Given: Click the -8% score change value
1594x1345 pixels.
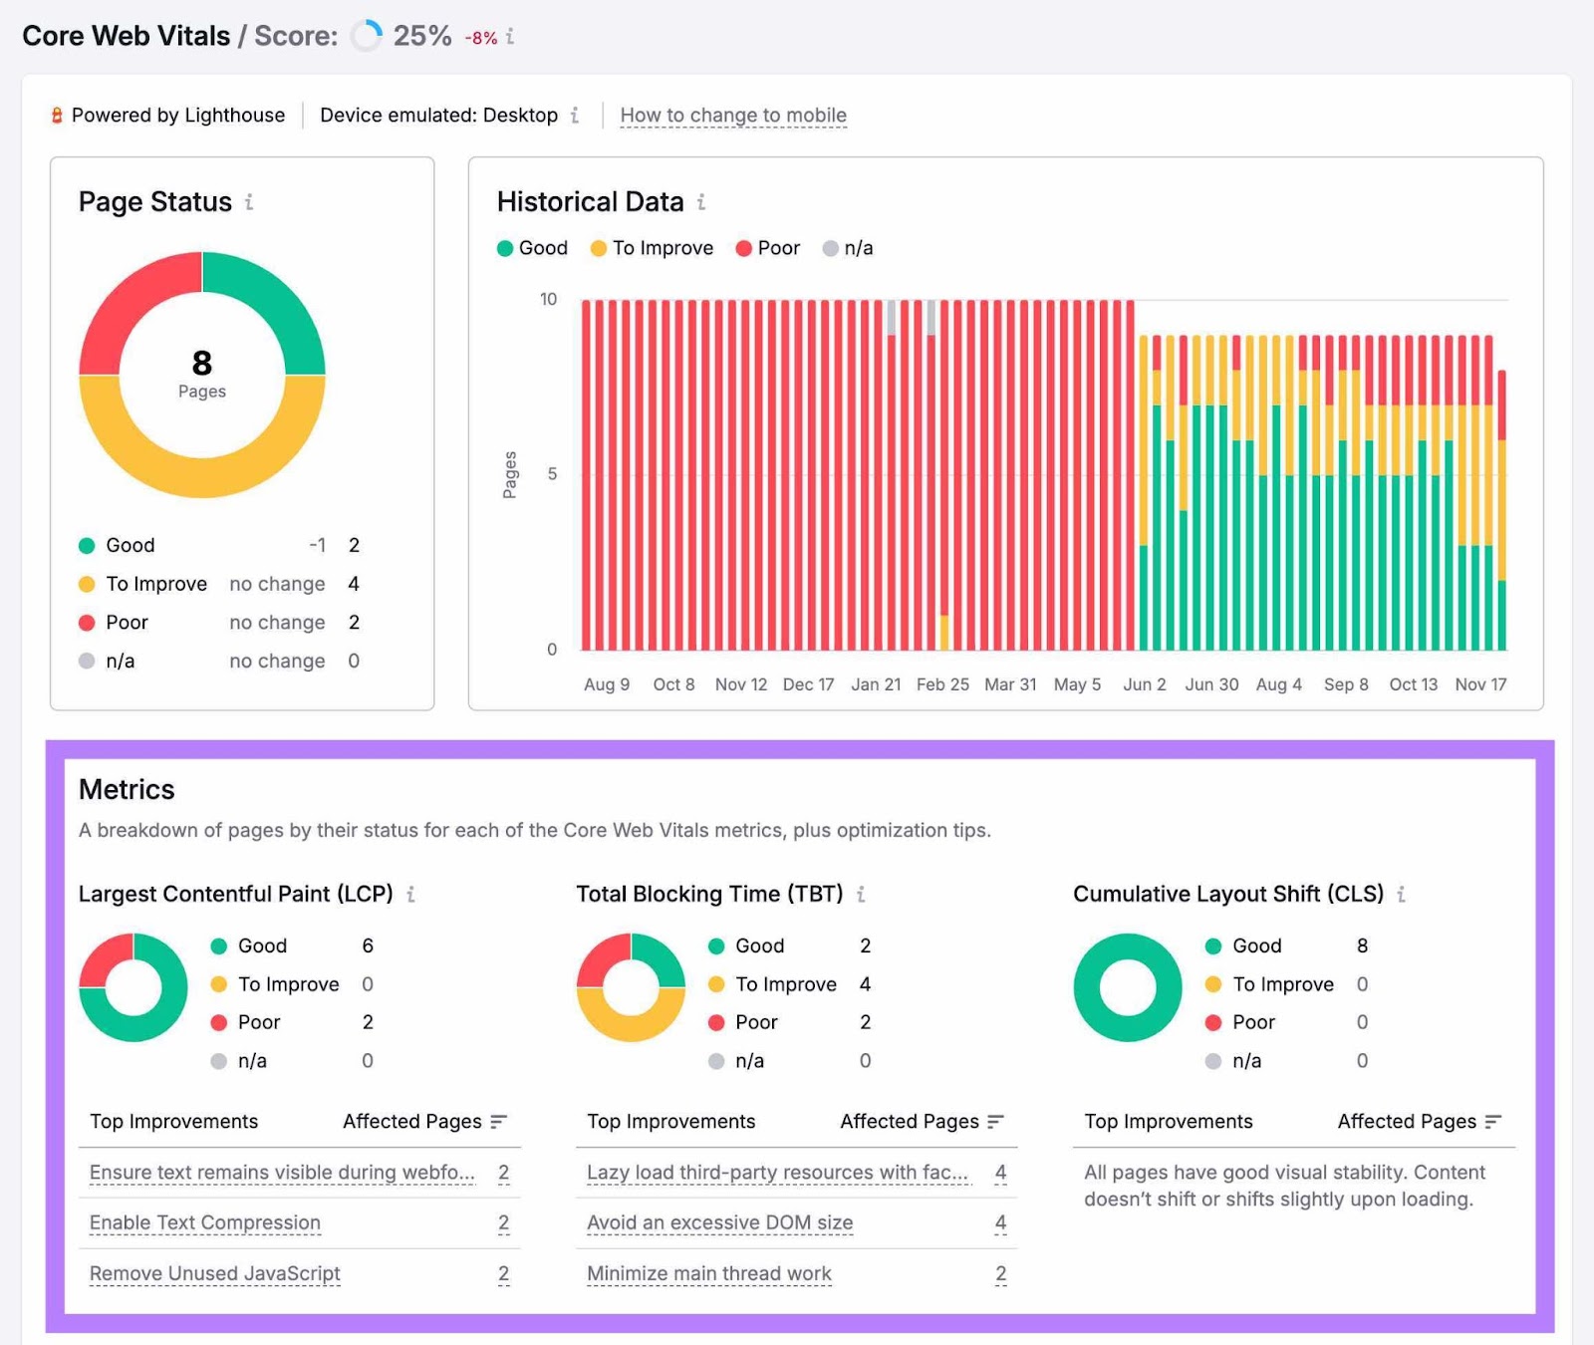Looking at the screenshot, I should 481,39.
